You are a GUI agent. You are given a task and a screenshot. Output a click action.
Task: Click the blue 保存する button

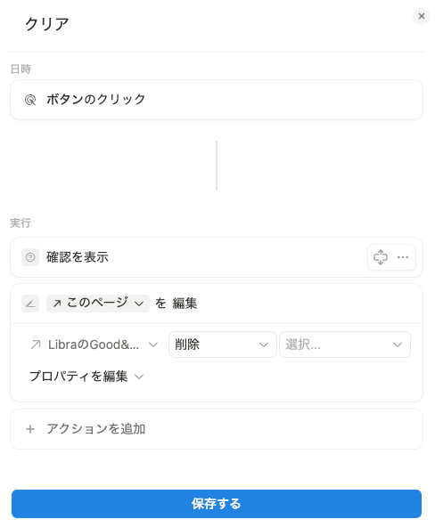[x=217, y=504]
